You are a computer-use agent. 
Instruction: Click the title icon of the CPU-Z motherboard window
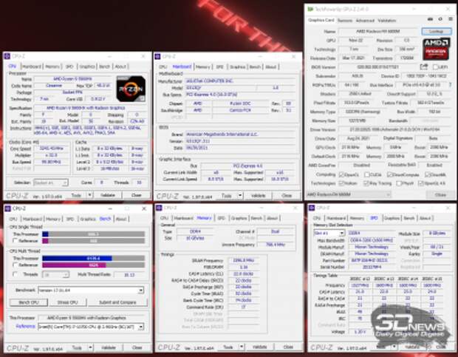pyautogui.click(x=158, y=56)
